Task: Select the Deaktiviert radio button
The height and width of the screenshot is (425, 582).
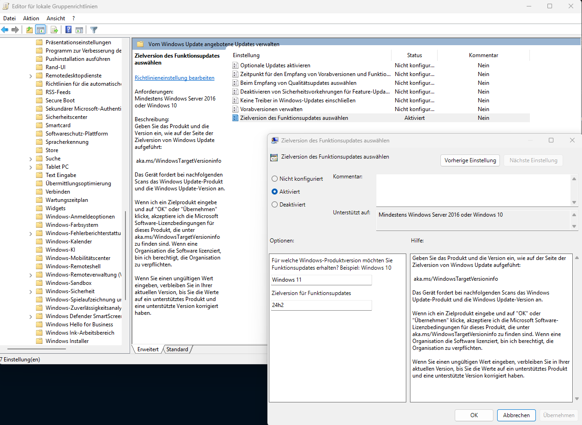Action: coord(275,204)
